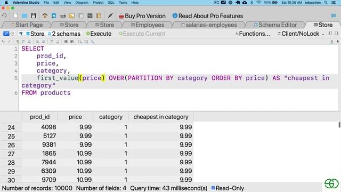Click the undo arrow in the main toolbar
Image resolution: width=341 pixels, height=192 pixels.
(x=4, y=15)
